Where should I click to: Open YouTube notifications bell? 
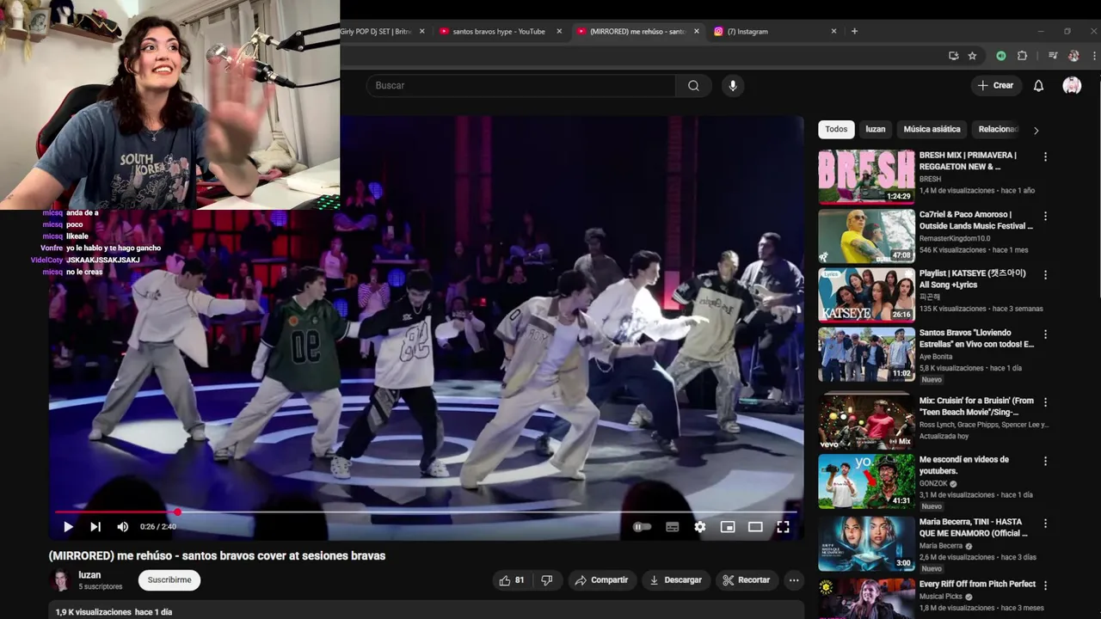click(x=1038, y=85)
